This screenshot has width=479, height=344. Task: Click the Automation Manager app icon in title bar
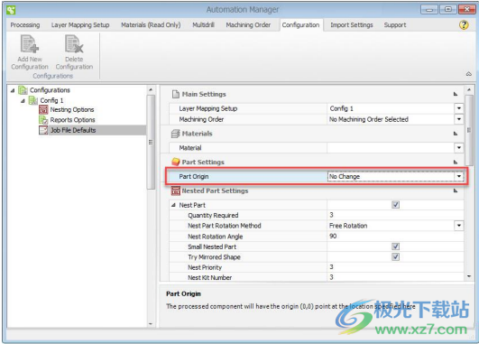click(11, 10)
